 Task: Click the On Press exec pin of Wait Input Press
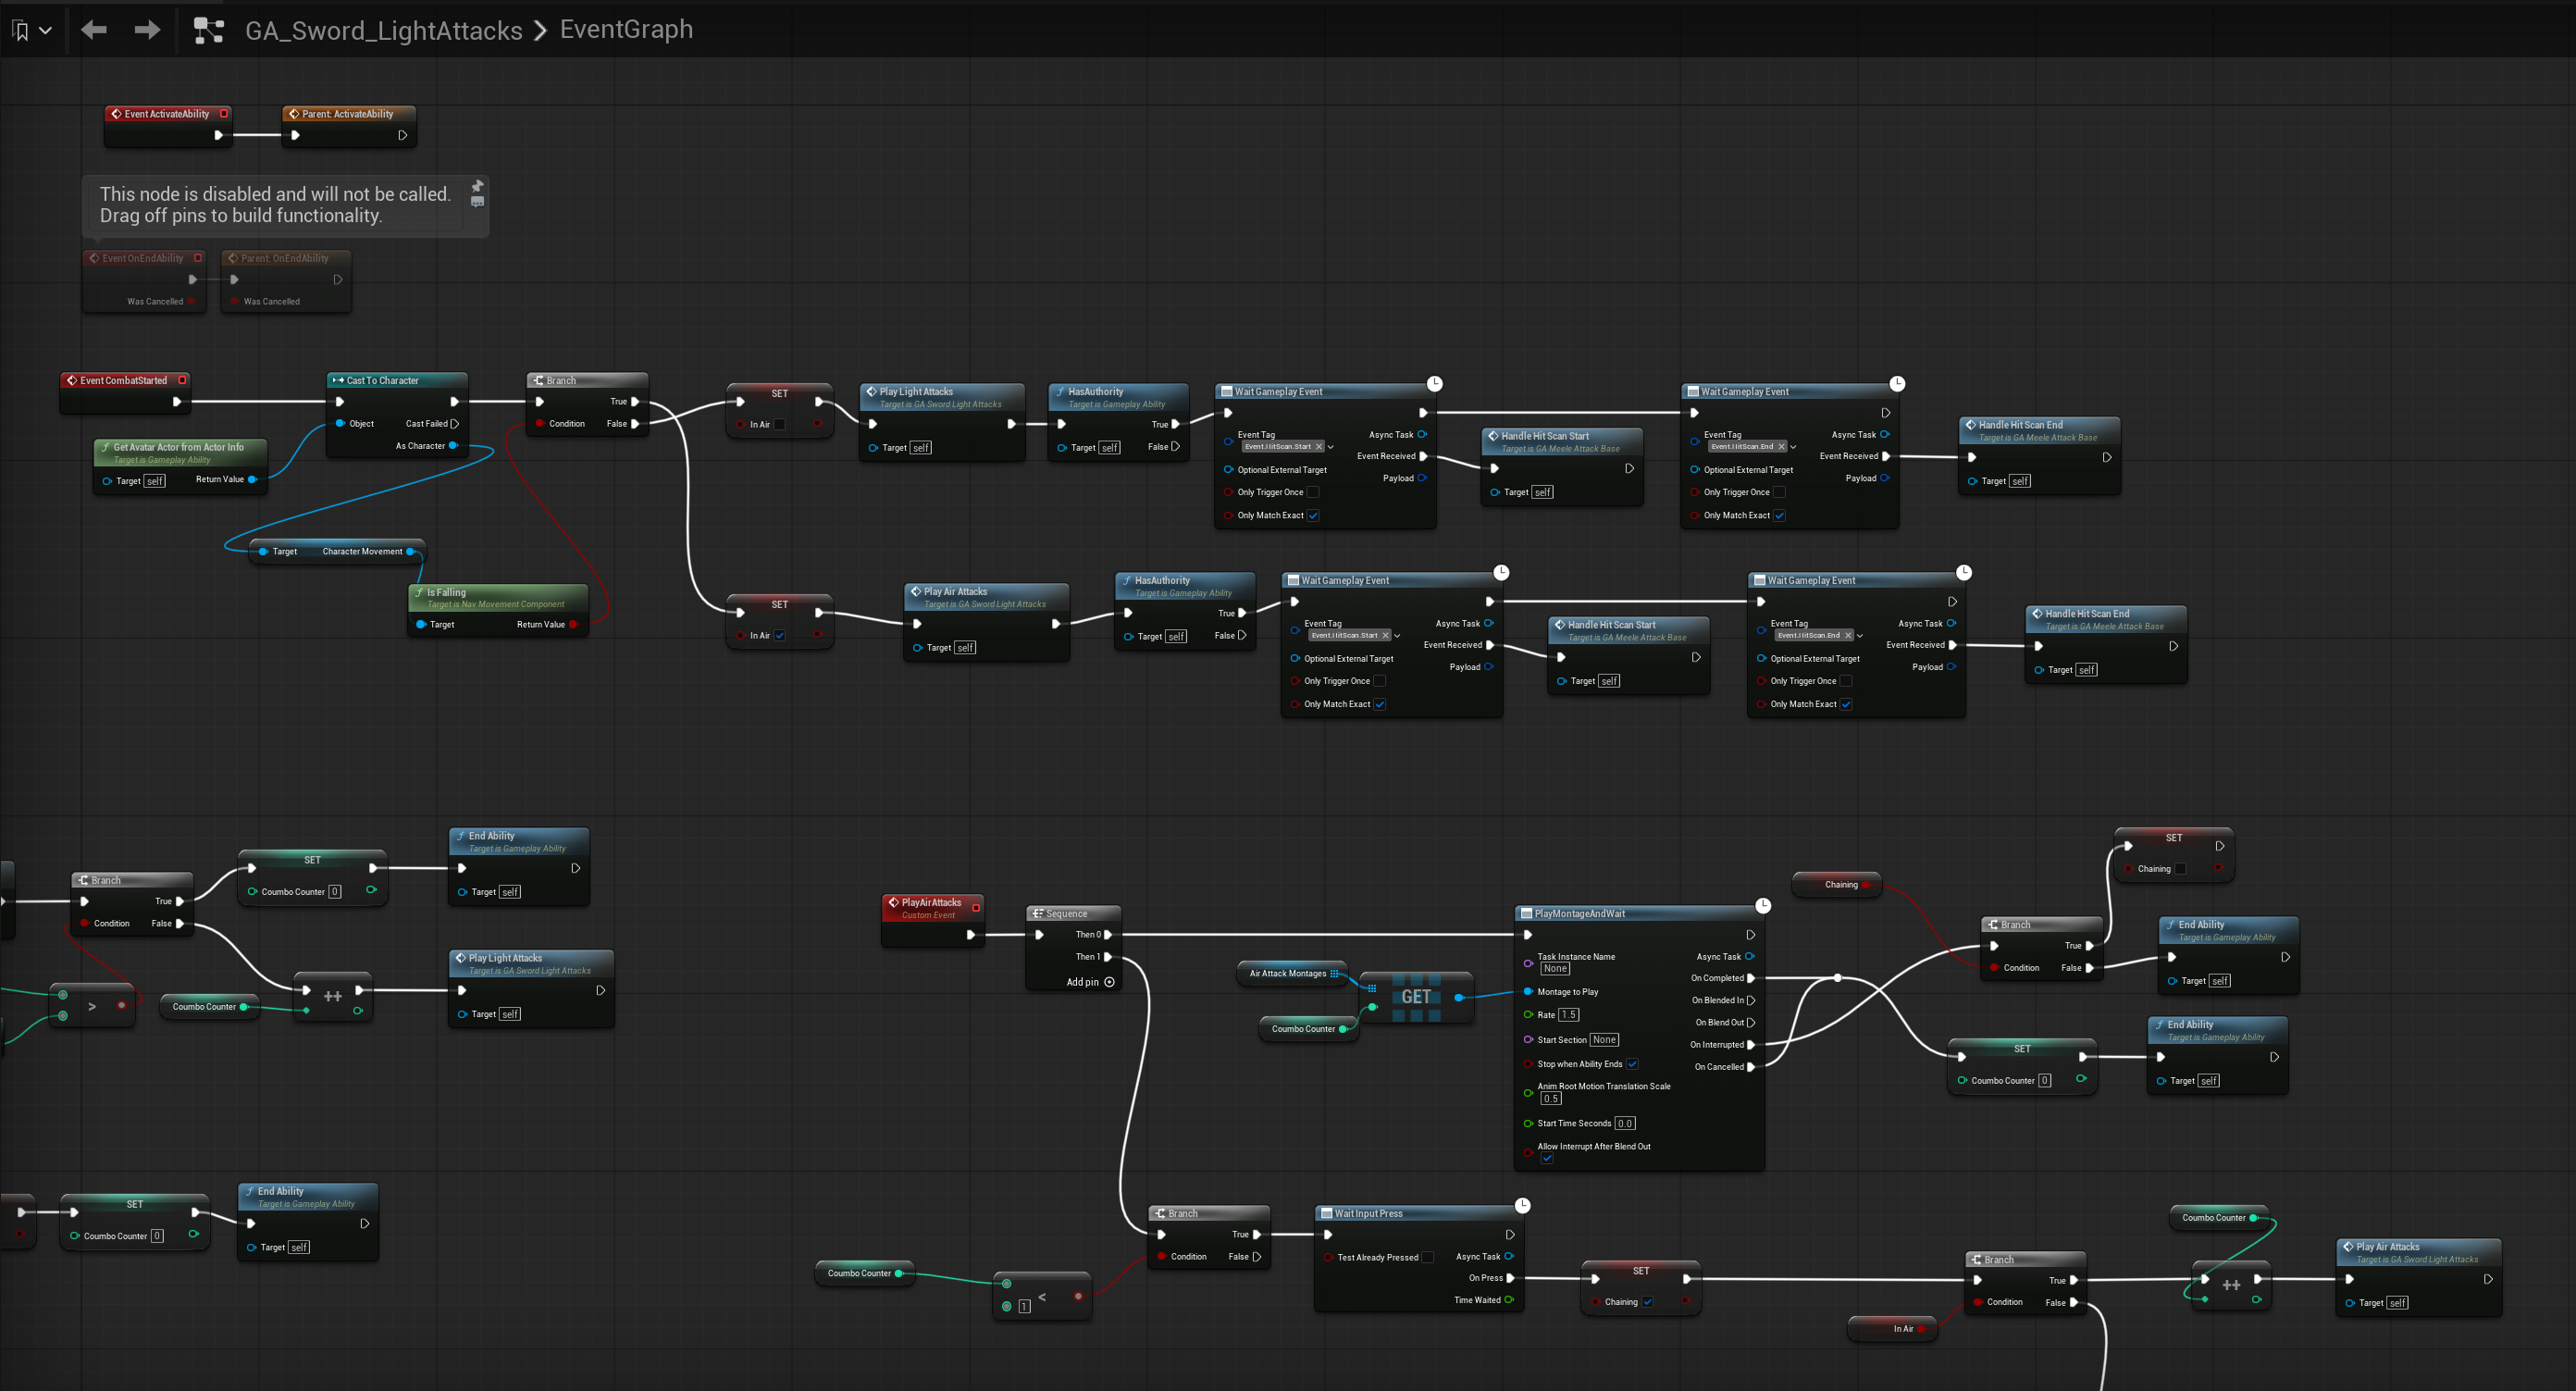click(x=1510, y=1278)
